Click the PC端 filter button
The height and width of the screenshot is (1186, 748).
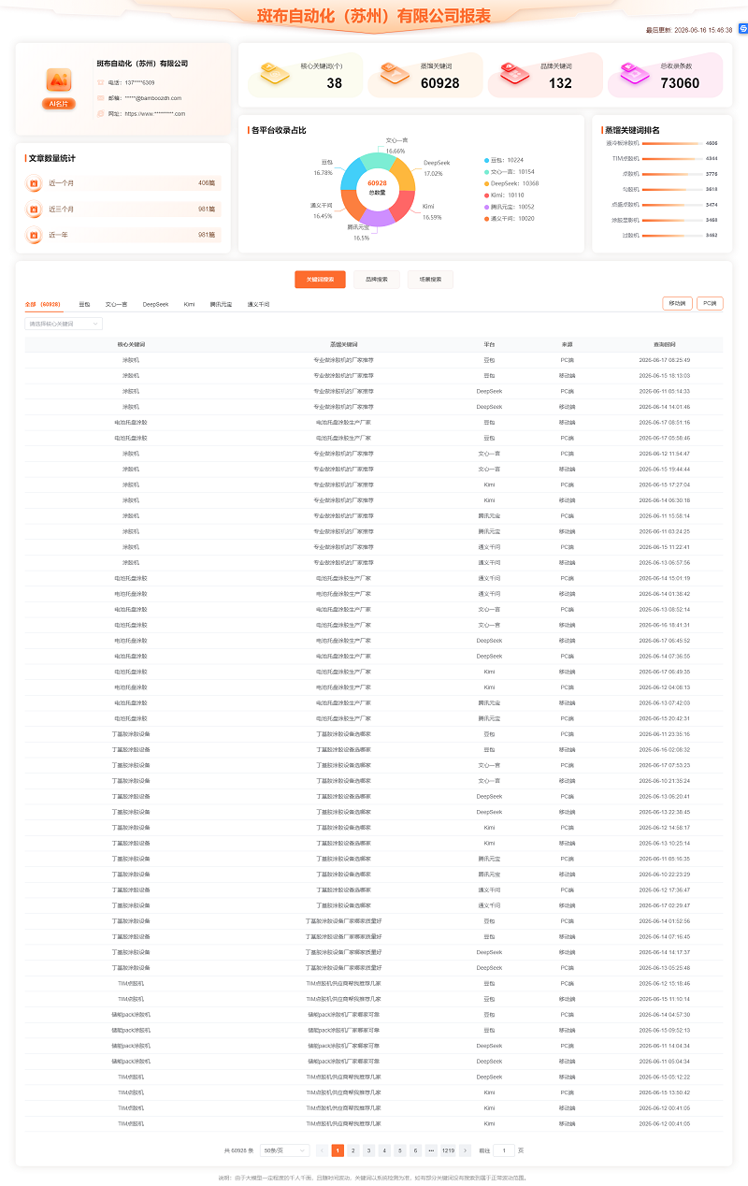pyautogui.click(x=710, y=303)
